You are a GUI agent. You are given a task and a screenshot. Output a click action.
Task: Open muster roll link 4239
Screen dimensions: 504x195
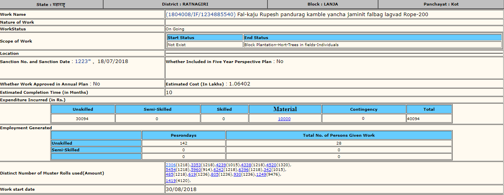221,165
